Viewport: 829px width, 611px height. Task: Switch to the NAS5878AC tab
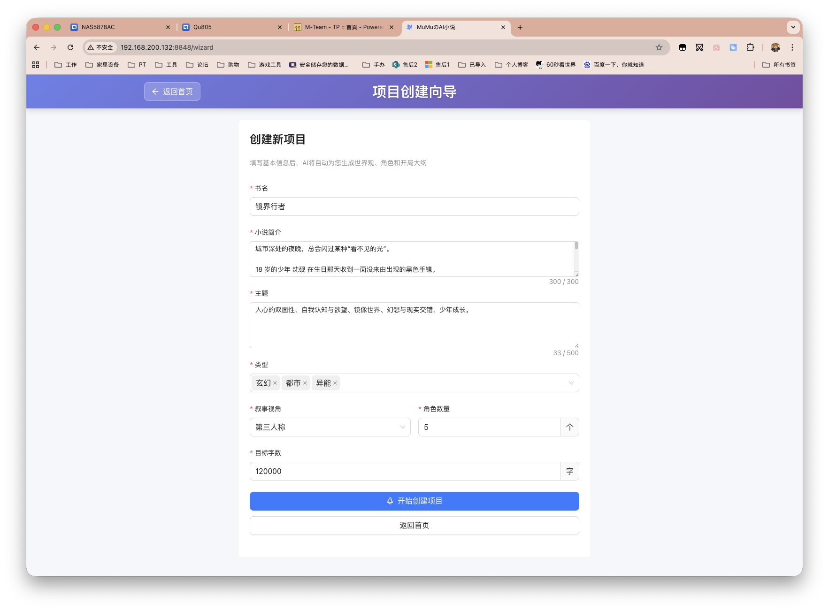click(117, 27)
